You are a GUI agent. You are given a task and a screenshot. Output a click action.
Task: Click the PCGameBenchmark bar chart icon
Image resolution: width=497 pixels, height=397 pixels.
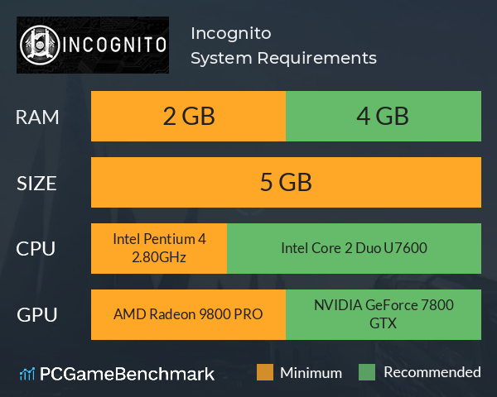point(27,374)
